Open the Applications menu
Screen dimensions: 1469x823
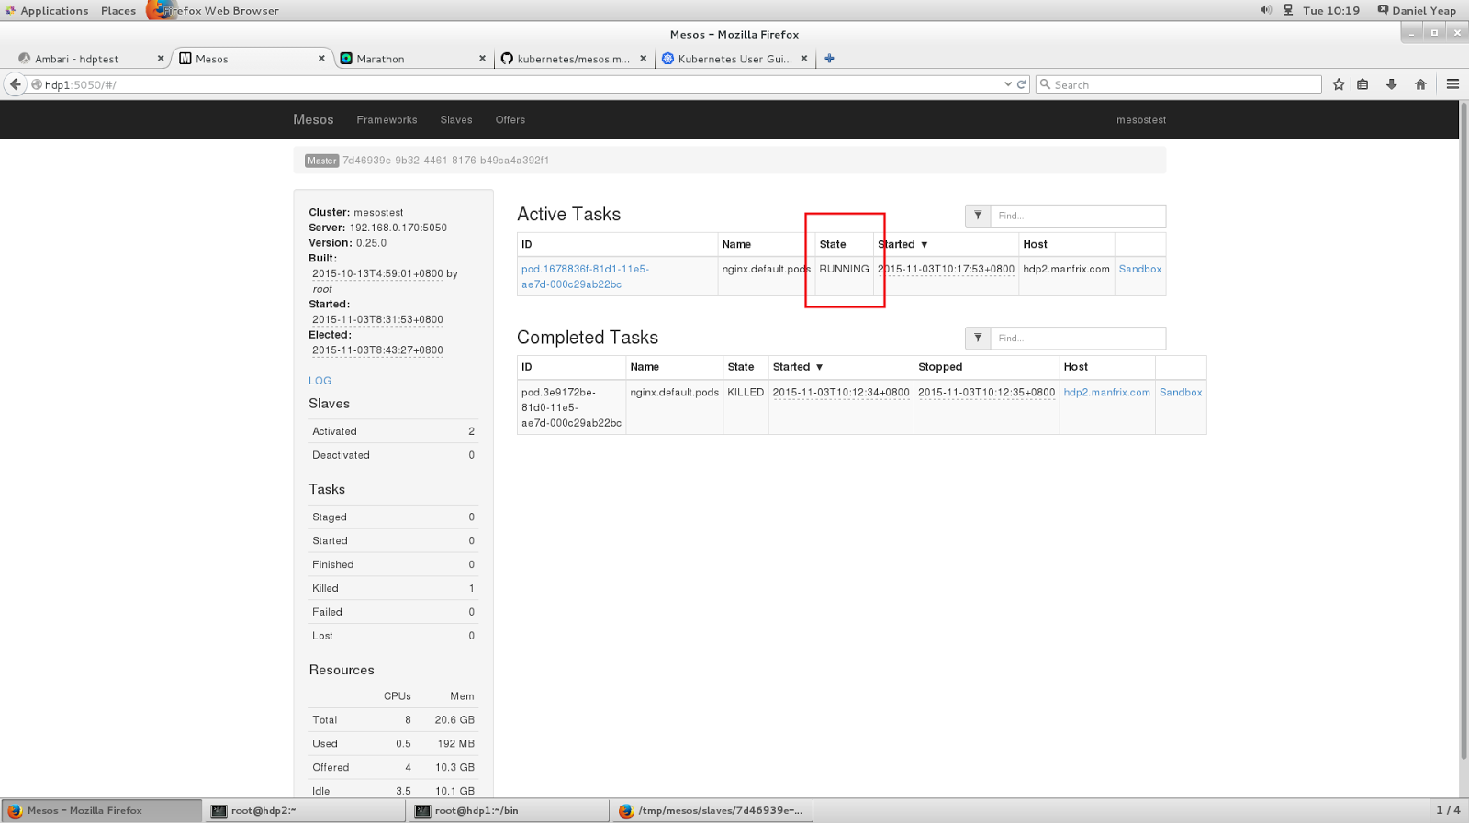point(48,11)
